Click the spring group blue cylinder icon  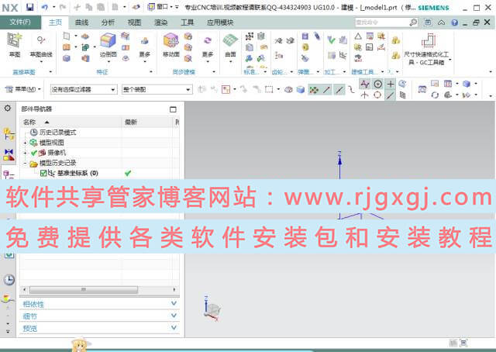coord(305,36)
